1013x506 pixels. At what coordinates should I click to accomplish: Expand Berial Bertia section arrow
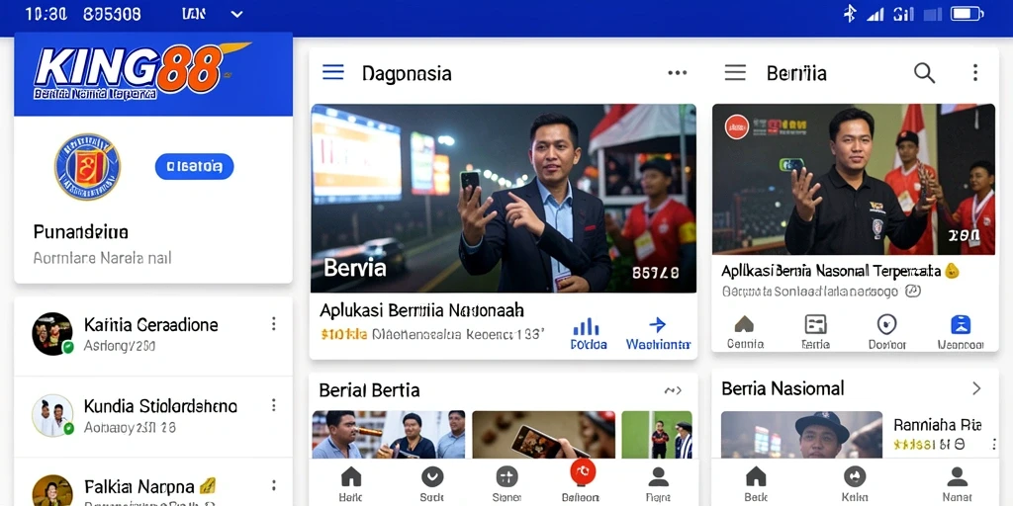pos(673,390)
